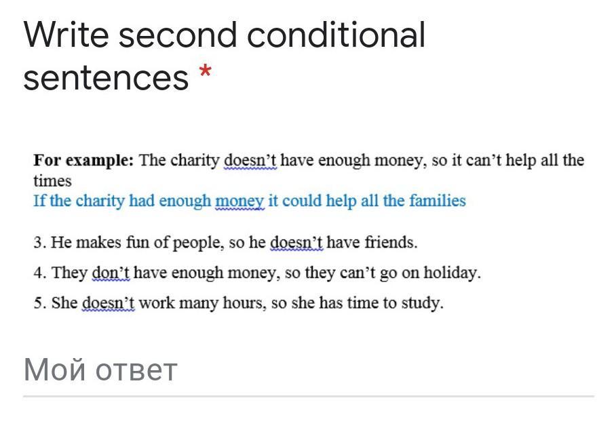Viewport: 597px width, 434px height.
Task: Click the word 'sentences' in the heading
Action: pyautogui.click(x=106, y=78)
